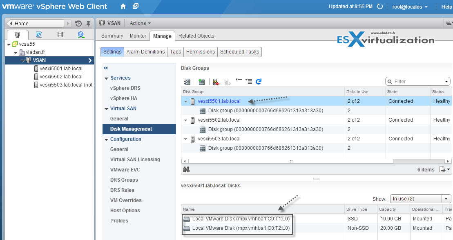Open the new window icon beside home

tap(136, 6)
